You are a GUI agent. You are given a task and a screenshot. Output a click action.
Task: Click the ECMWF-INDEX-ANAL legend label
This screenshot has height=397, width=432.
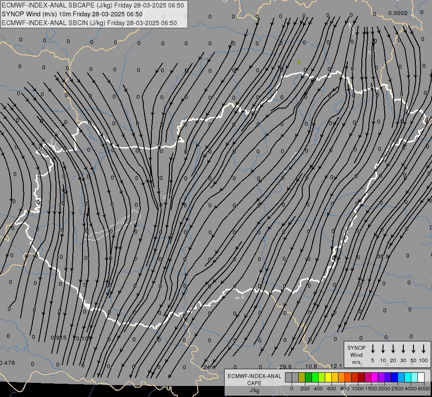tap(254, 376)
